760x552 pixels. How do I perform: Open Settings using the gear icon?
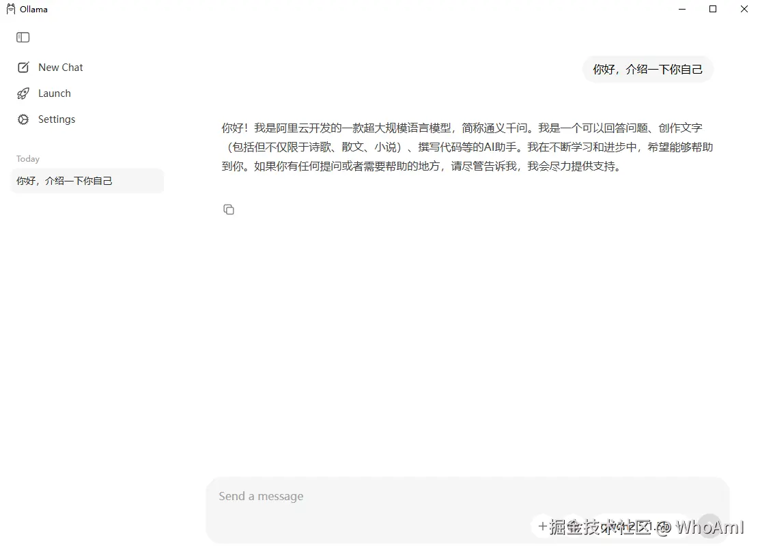point(23,119)
